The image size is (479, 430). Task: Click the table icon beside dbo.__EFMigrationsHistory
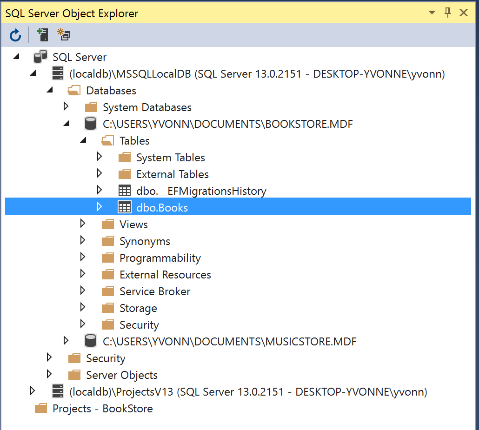(124, 190)
